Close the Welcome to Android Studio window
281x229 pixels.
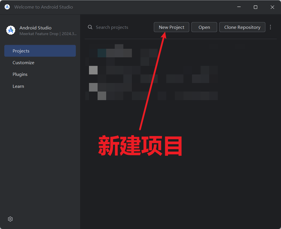pyautogui.click(x=272, y=7)
